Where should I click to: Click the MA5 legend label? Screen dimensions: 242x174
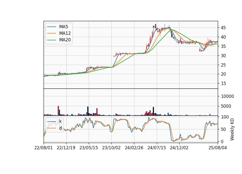(64, 27)
